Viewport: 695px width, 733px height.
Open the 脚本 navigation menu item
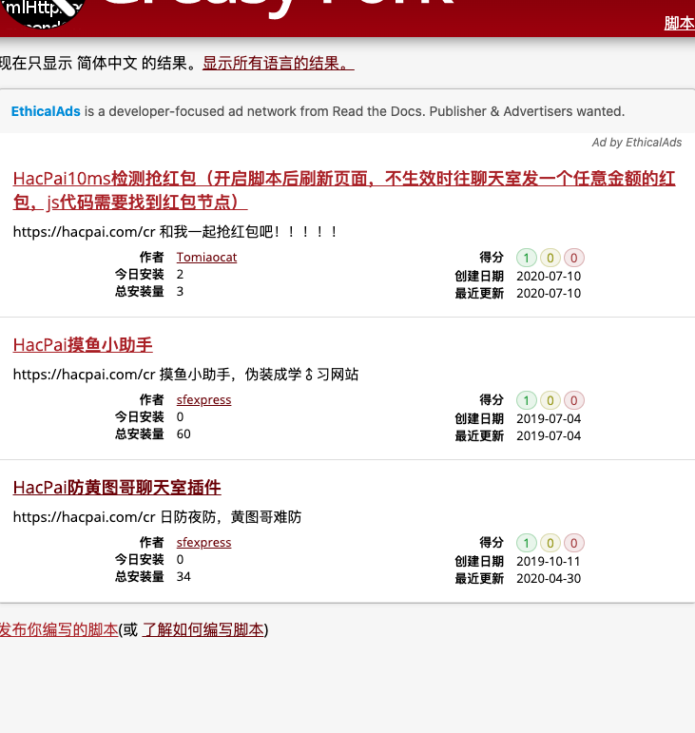pos(679,23)
